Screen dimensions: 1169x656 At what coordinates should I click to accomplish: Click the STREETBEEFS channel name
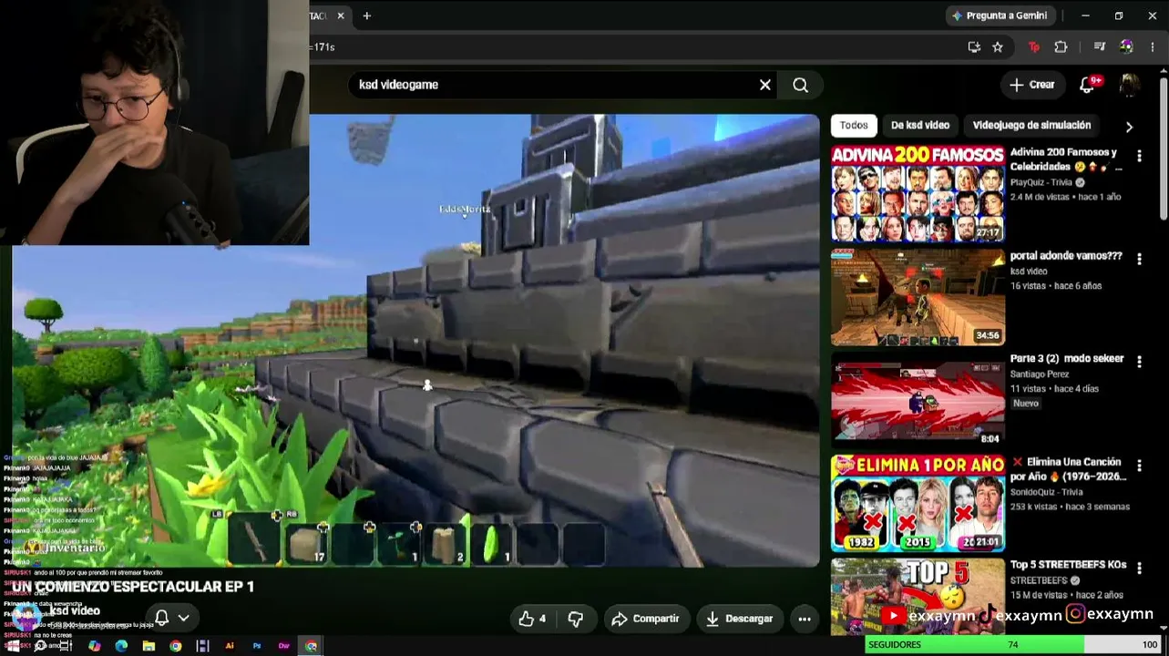pyautogui.click(x=1039, y=580)
